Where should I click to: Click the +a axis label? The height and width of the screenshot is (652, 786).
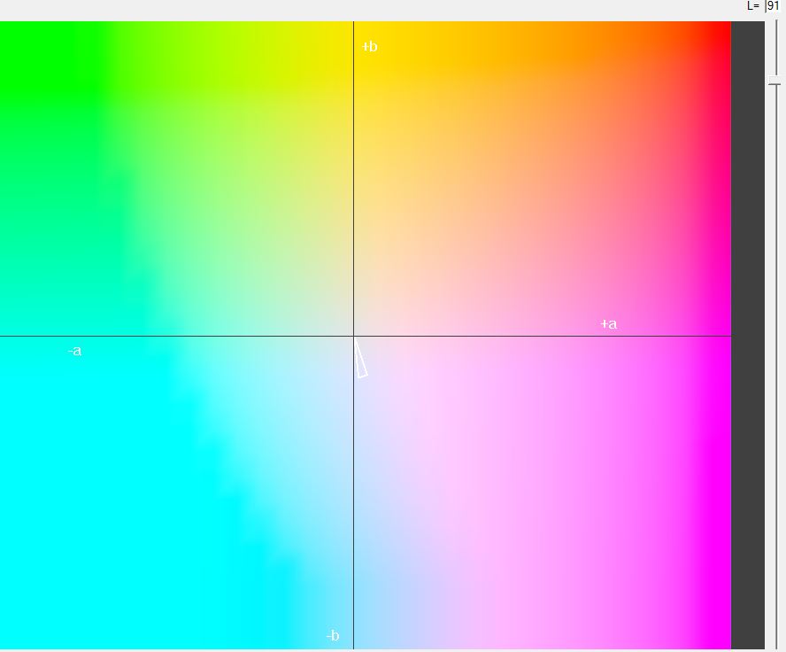[x=608, y=324]
